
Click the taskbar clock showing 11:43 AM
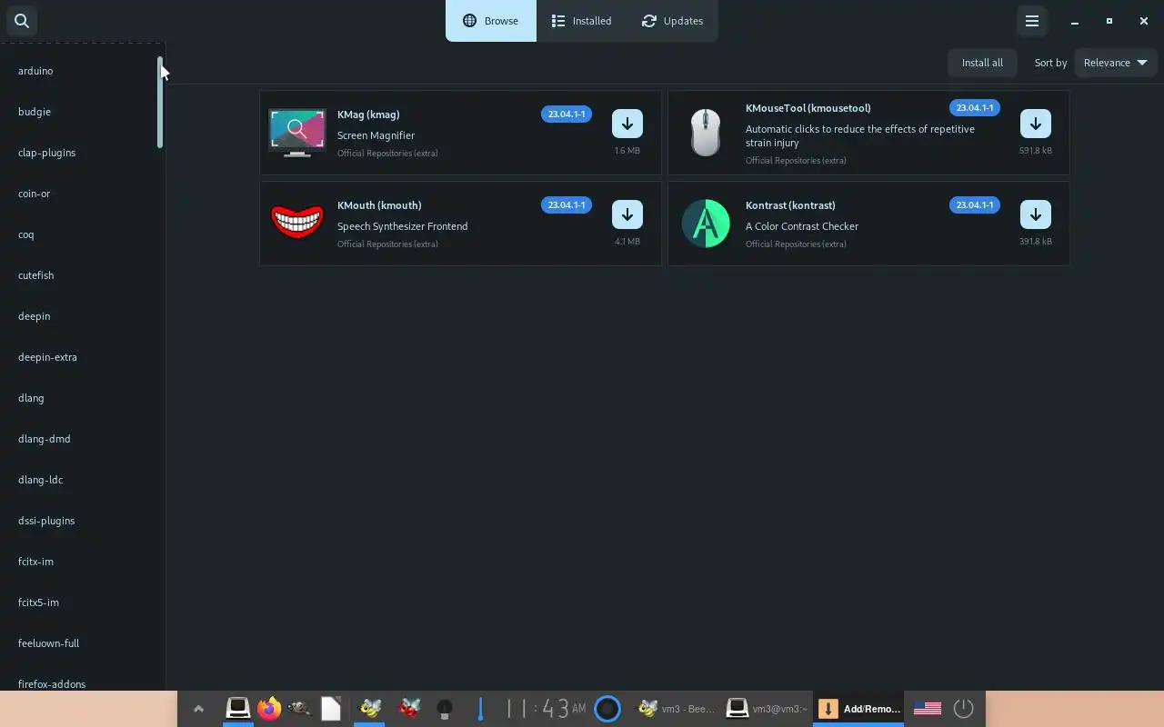click(545, 708)
